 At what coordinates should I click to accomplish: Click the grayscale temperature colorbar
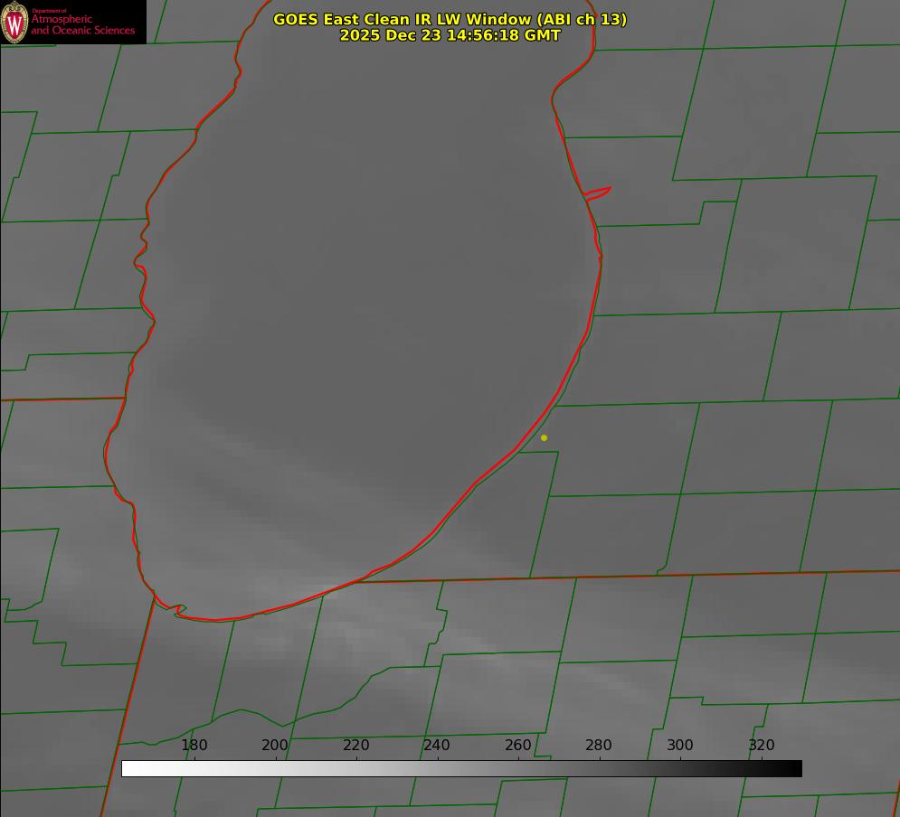[461, 768]
